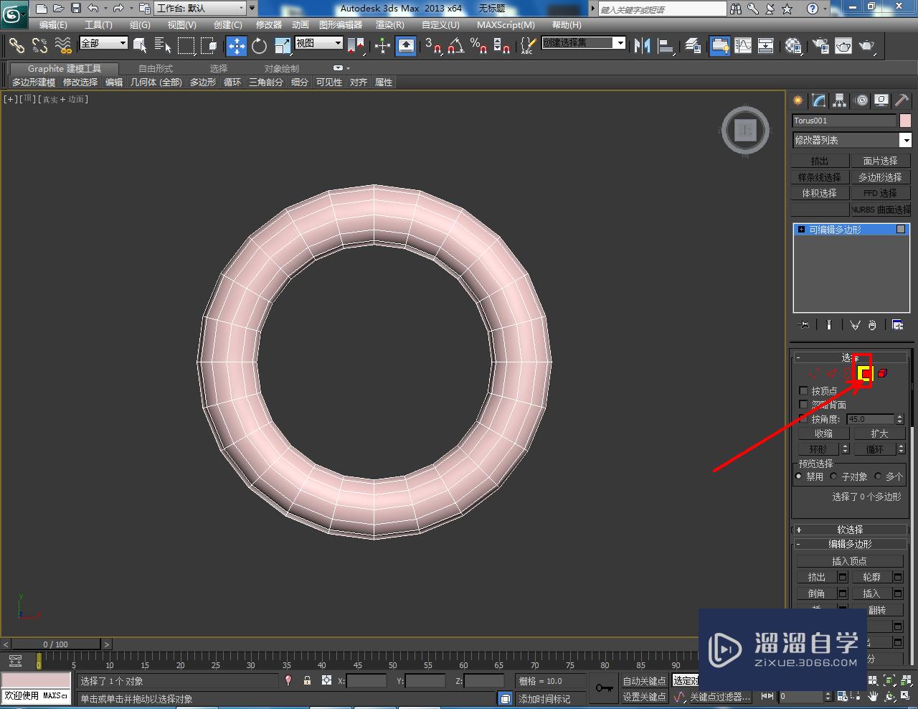Expand the 软选择 rollout
This screenshot has width=918, height=709.
click(x=850, y=530)
